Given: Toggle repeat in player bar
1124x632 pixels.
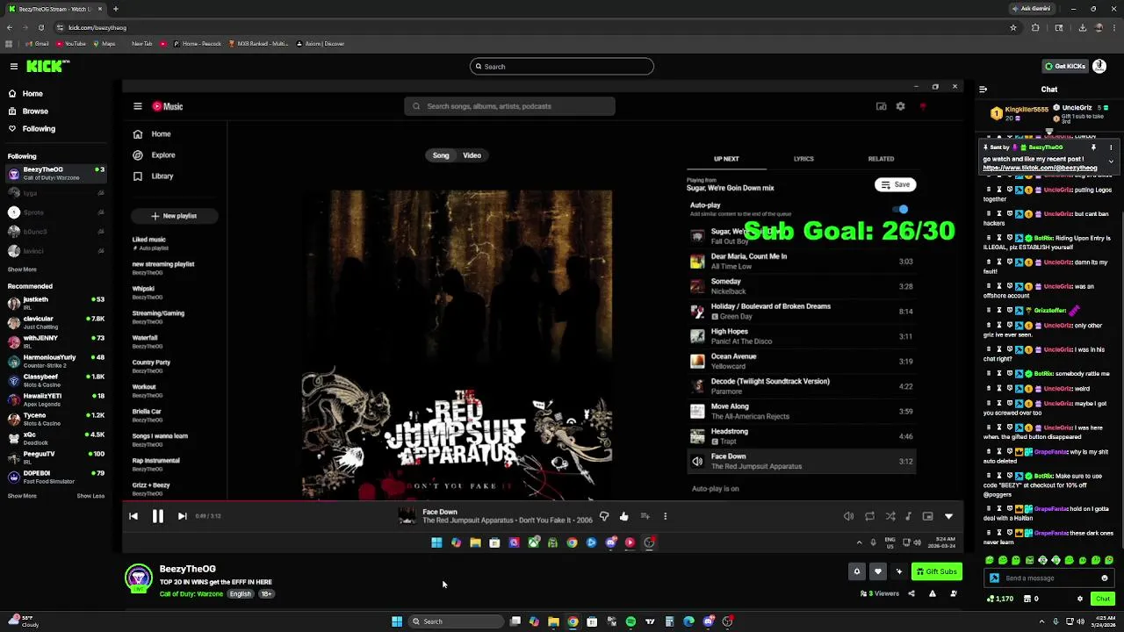Looking at the screenshot, I should (x=869, y=516).
